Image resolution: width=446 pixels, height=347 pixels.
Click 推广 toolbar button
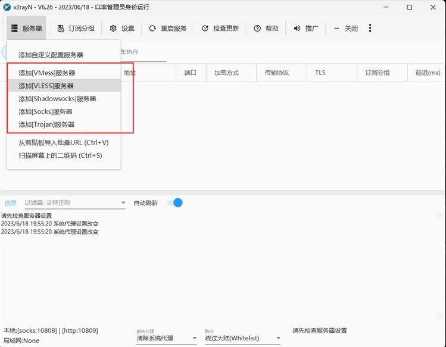(306, 29)
